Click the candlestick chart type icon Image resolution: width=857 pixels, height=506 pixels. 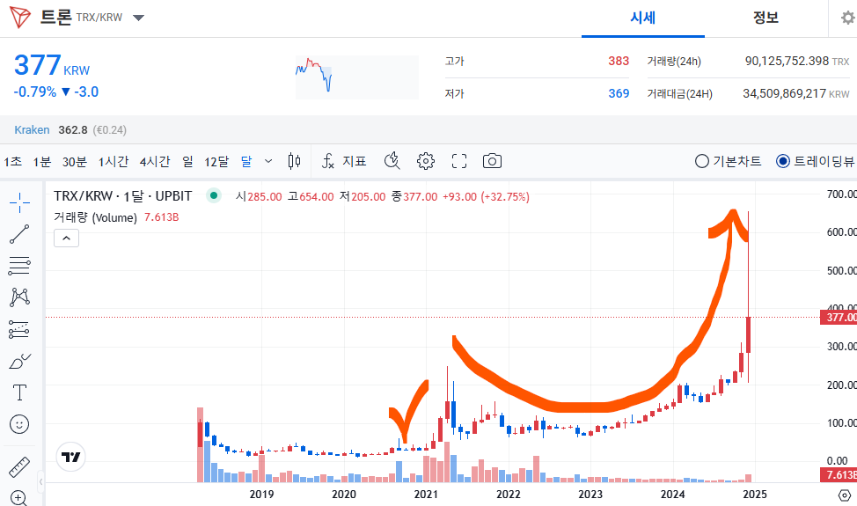click(294, 161)
